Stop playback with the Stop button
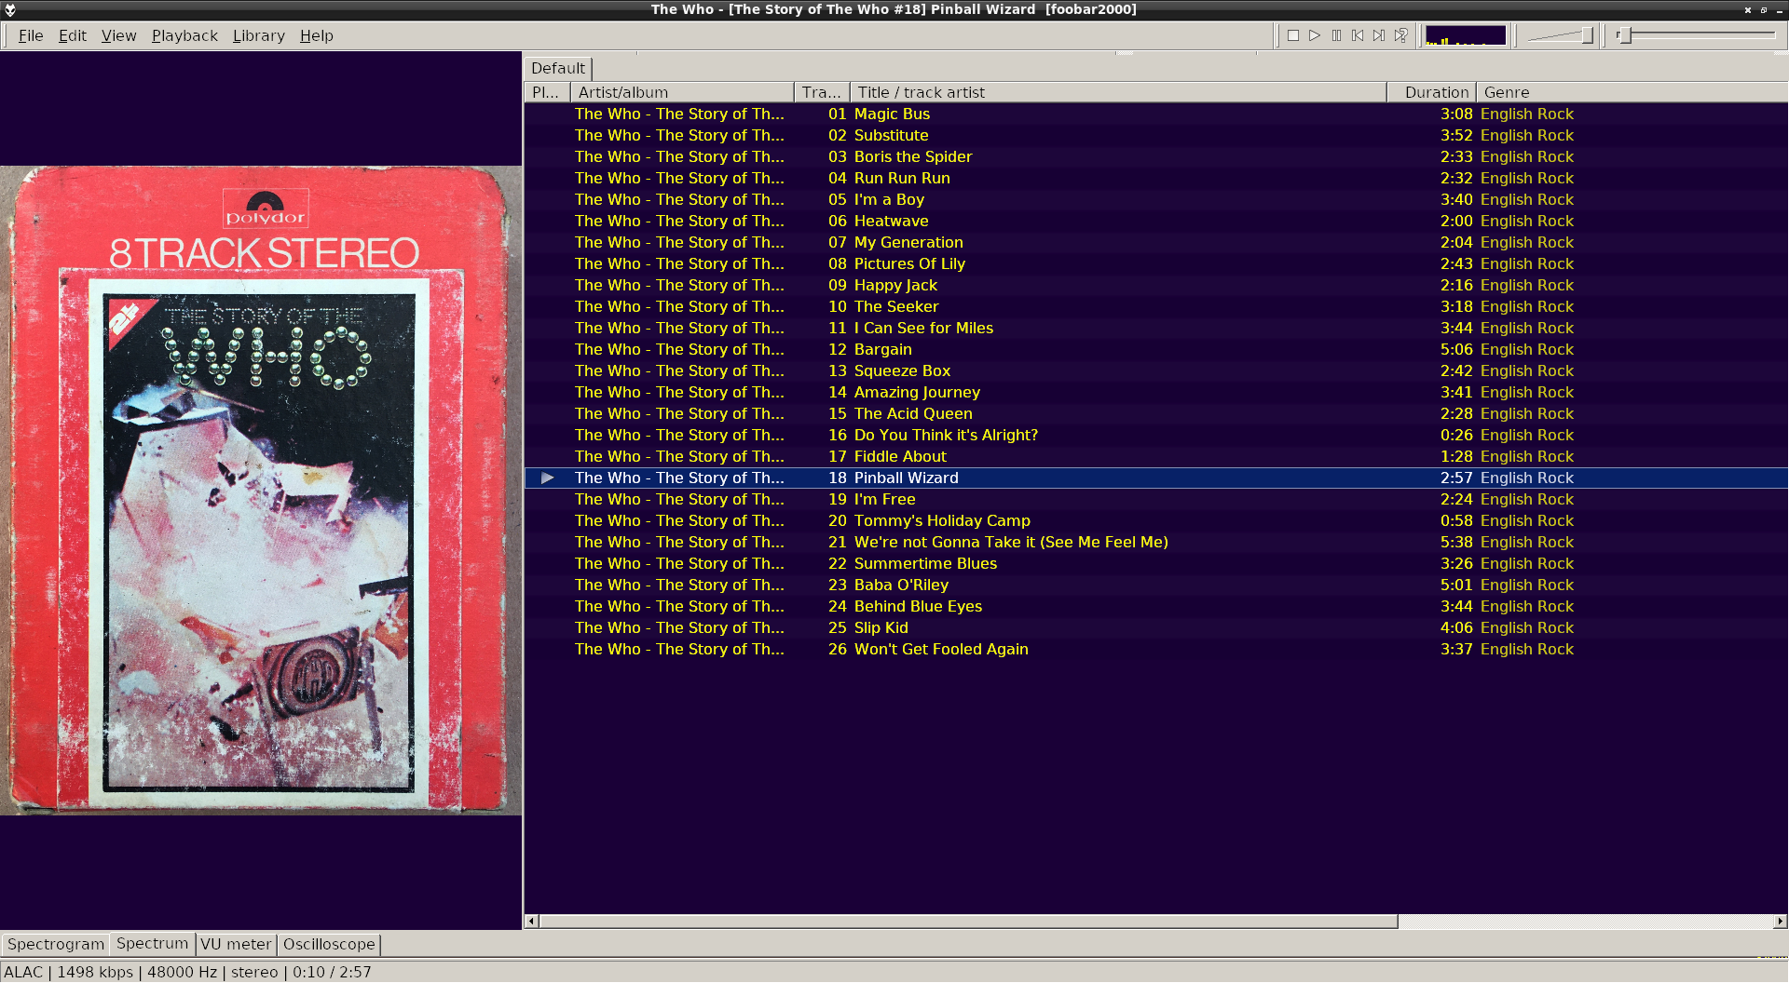The image size is (1789, 983). click(x=1293, y=35)
